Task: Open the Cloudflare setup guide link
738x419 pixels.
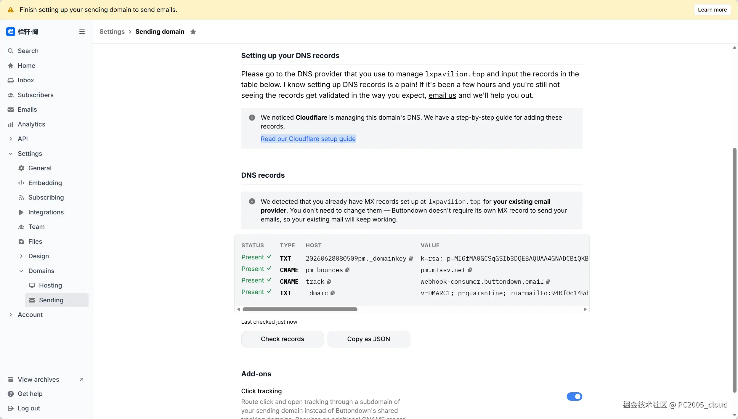Action: [x=308, y=139]
